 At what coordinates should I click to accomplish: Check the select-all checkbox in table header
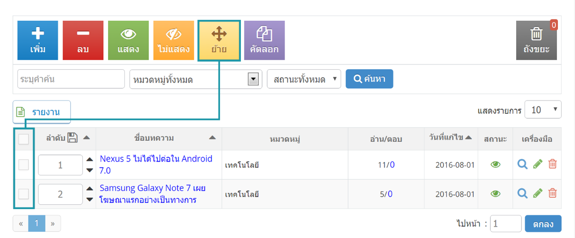click(24, 139)
